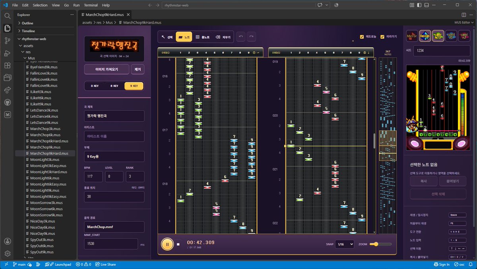The image size is (477, 269).
Task: Expand the Timeline section
Action: 28,31
